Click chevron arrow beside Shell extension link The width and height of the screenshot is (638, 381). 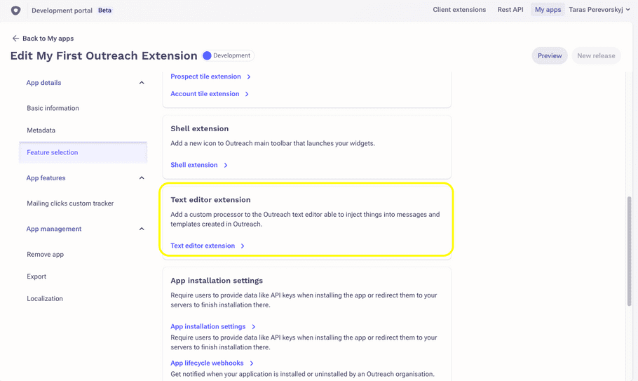coord(226,166)
